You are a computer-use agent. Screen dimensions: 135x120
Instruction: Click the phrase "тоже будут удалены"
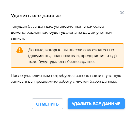tap(47, 62)
